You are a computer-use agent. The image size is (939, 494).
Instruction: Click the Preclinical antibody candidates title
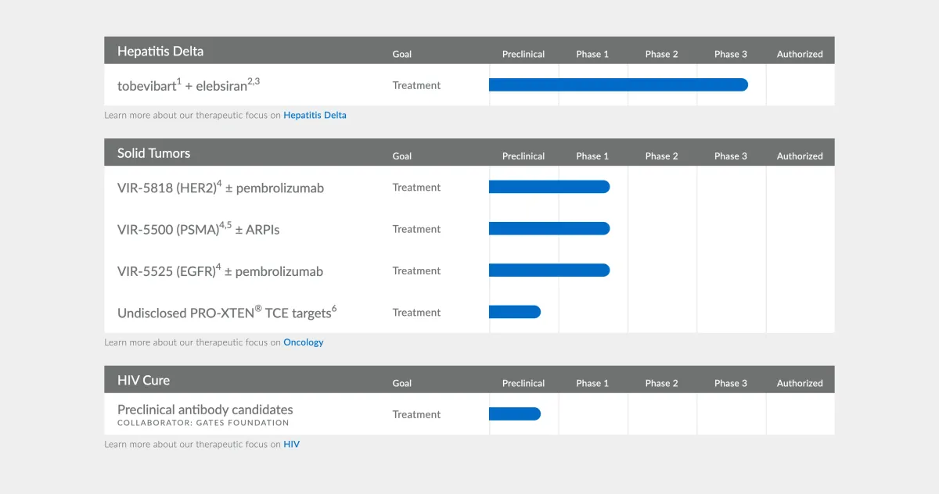pos(205,410)
